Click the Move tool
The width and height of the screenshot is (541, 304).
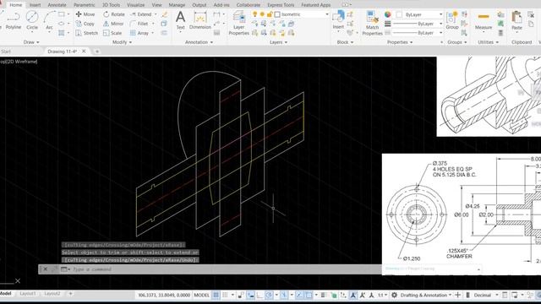coord(85,14)
